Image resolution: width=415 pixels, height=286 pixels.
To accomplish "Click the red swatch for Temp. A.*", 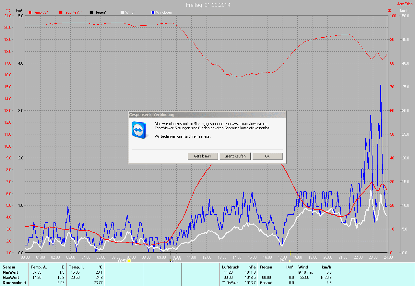I will pyautogui.click(x=30, y=12).
